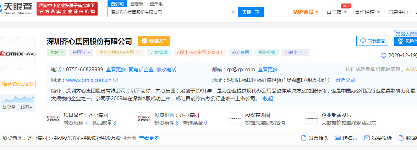
Task: Click the 投资机构 Comix logo icon
Action: 144,119
